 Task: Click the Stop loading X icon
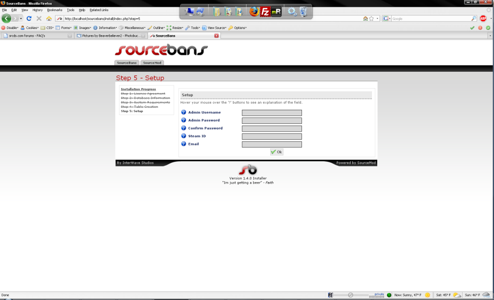(39, 18)
